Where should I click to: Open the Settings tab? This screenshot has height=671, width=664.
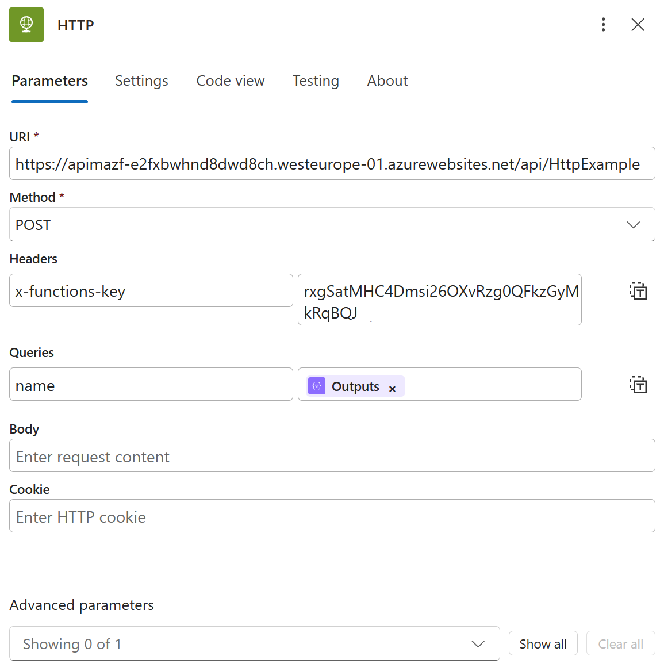click(141, 81)
